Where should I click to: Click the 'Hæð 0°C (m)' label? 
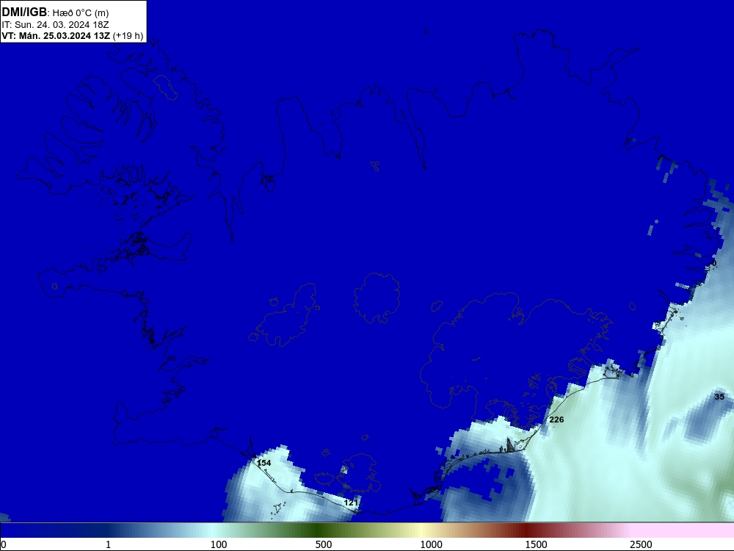(81, 12)
